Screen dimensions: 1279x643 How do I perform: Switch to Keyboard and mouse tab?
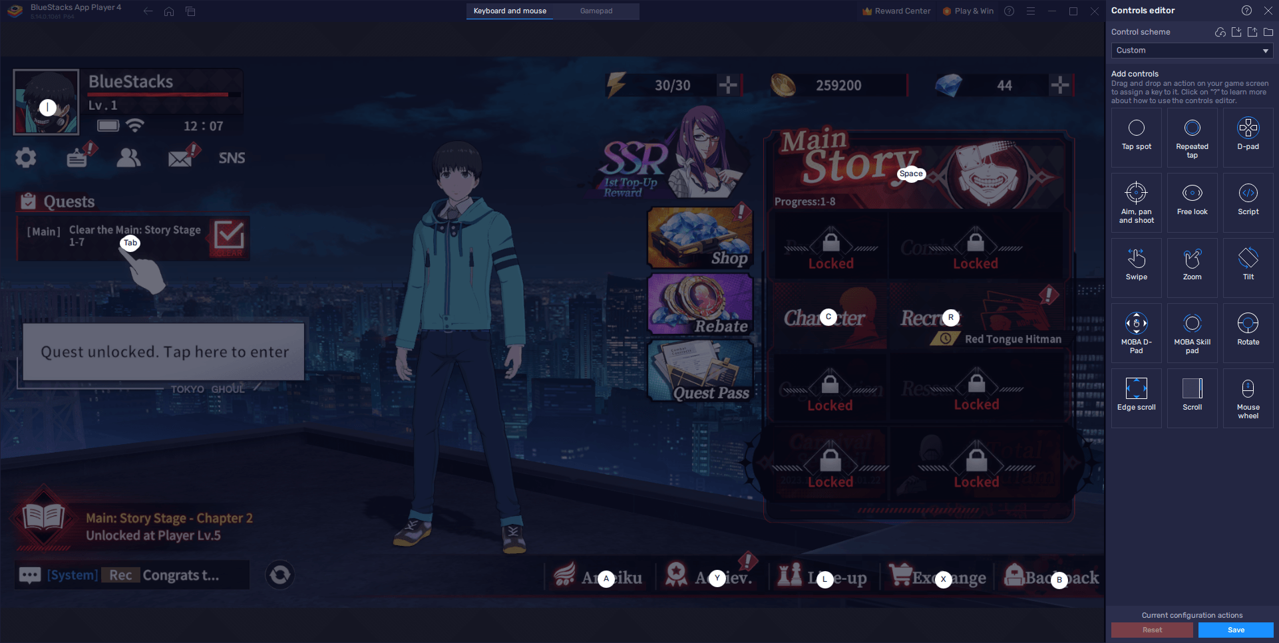tap(510, 11)
